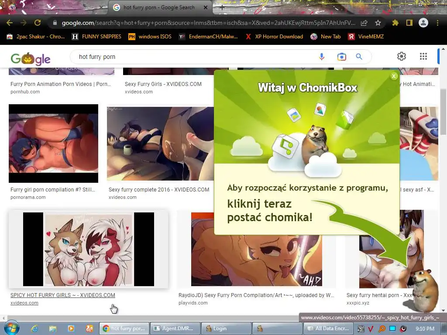Viewport: 447px width, 335px height.
Task: Switch to the Chrome taskbar button
Action: (x=124, y=328)
